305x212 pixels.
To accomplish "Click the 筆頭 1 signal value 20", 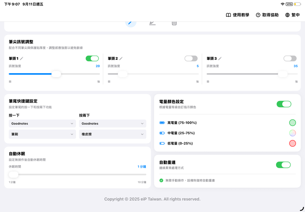I will coord(98,66).
